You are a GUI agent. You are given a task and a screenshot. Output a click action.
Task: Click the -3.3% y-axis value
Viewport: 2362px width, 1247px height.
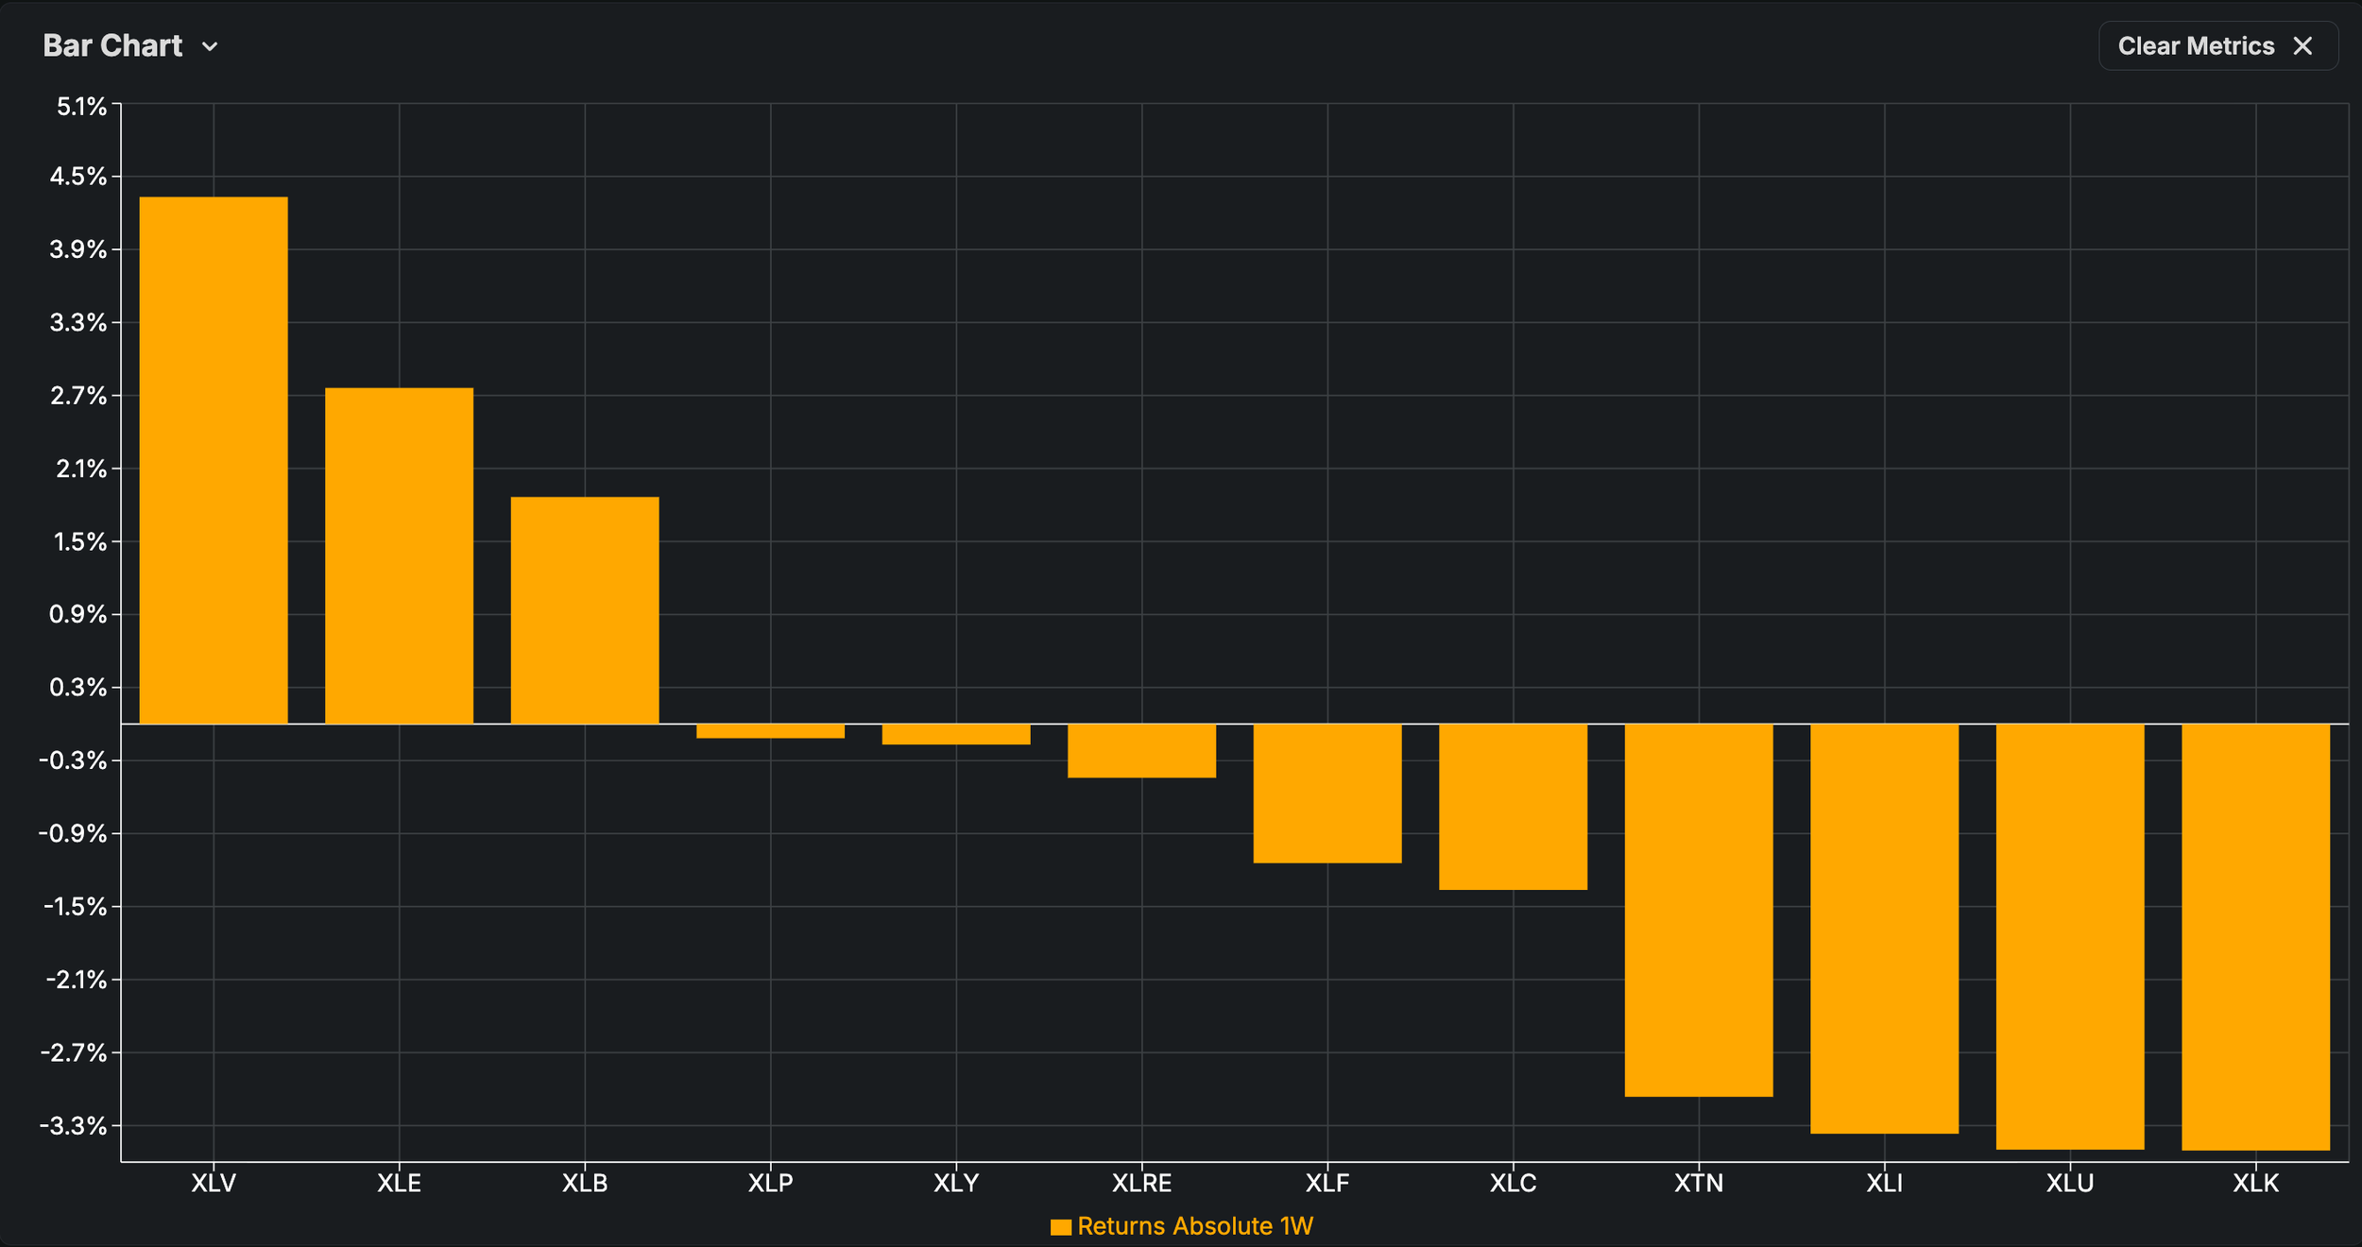(74, 1126)
